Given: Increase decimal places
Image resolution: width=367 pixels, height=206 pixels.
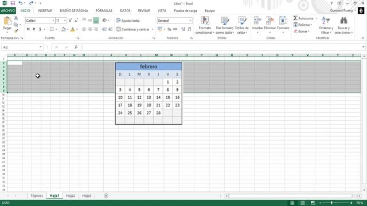Looking at the screenshot, I should tap(183, 29).
